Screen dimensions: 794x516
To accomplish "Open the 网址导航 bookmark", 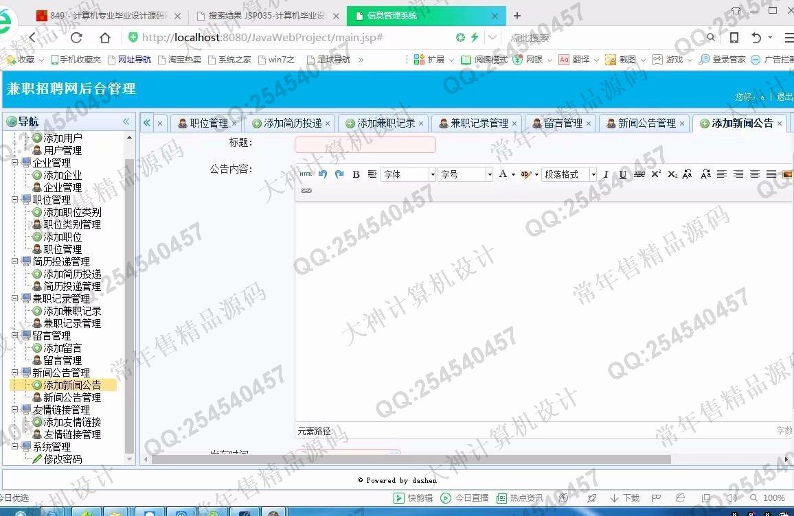I will click(130, 60).
